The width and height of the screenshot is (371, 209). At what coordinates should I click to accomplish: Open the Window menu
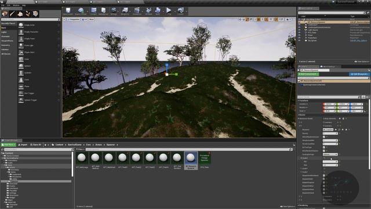(x=16, y=5)
